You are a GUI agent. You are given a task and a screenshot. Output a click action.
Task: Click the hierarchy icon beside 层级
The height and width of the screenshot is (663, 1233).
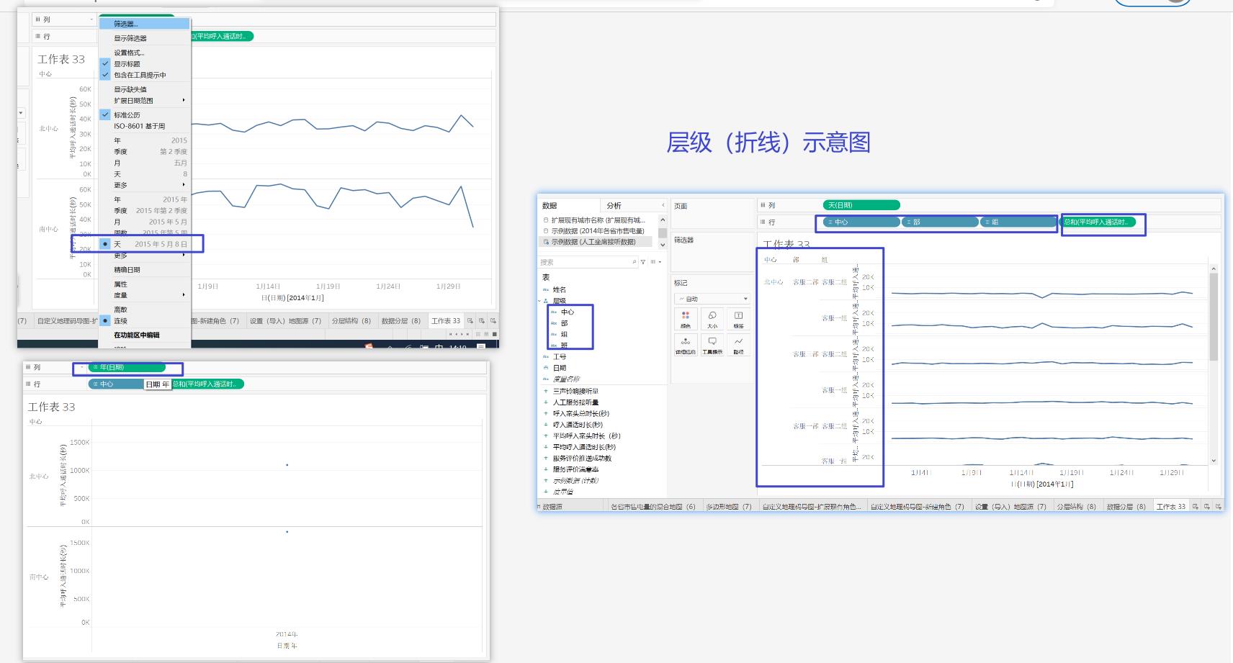coord(546,301)
